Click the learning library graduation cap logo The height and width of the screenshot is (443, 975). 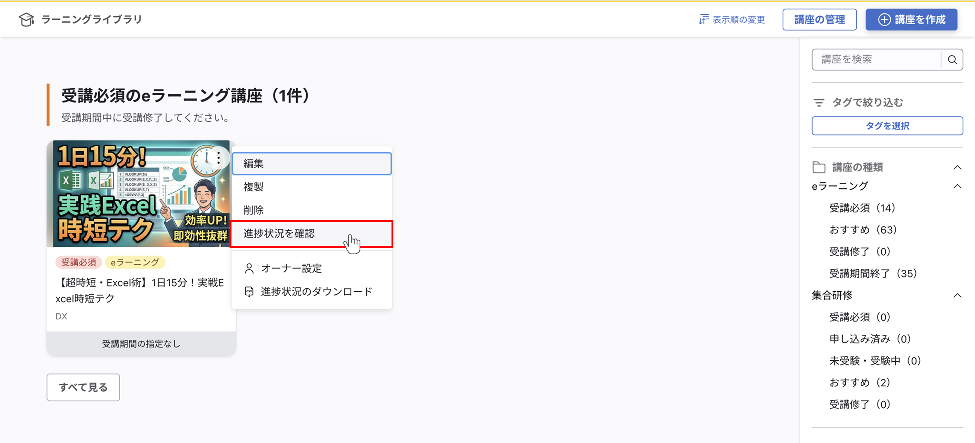point(26,19)
